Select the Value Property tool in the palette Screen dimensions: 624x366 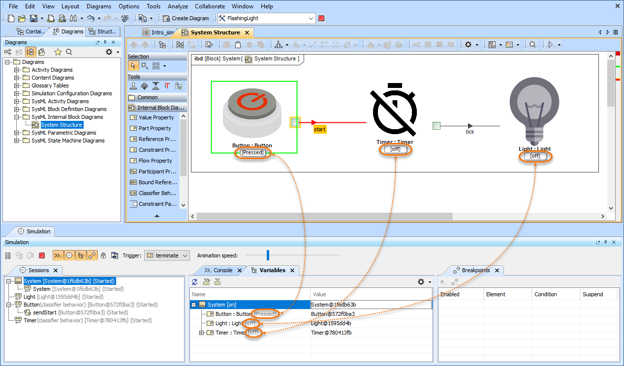[x=156, y=117]
